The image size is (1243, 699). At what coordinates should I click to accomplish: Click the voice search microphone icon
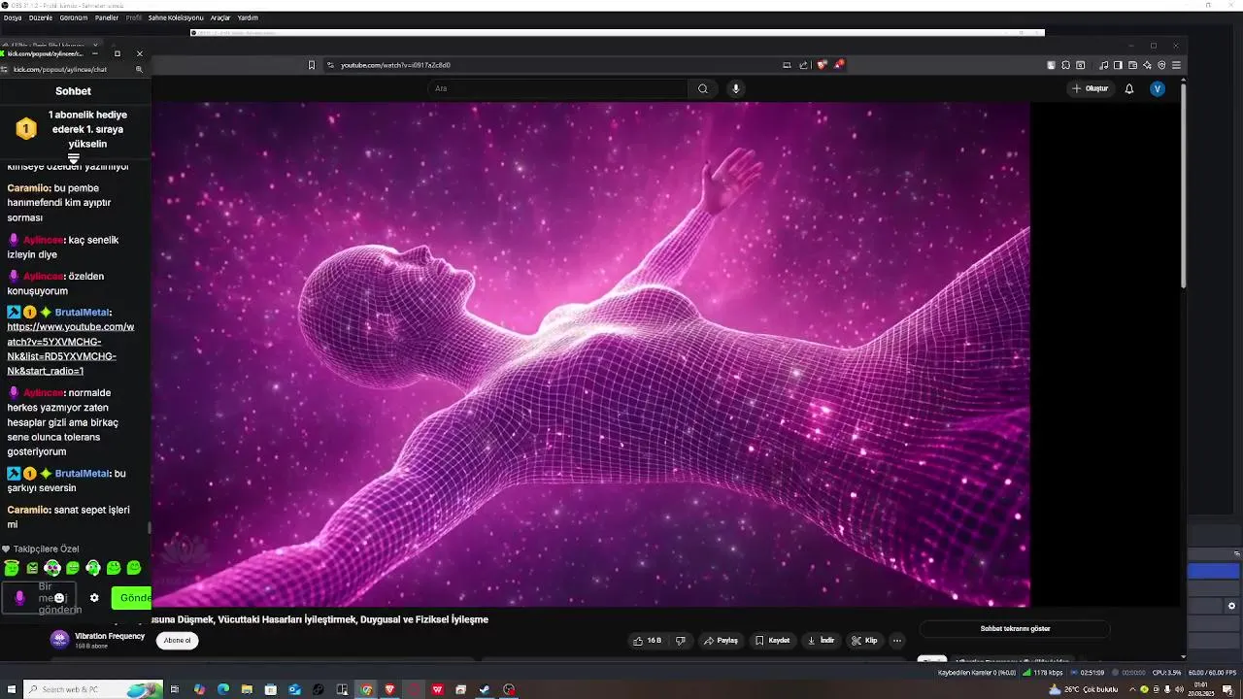[736, 88]
